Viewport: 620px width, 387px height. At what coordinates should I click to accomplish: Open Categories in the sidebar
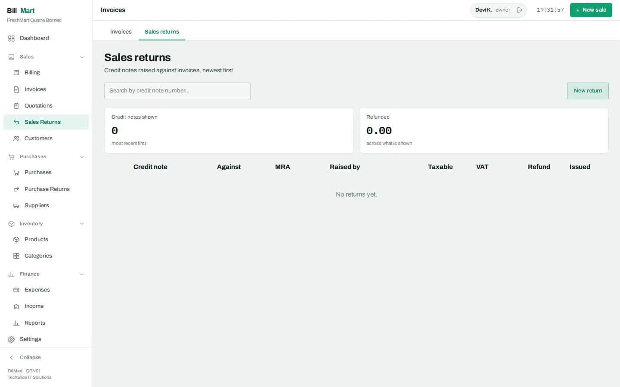pos(46,256)
